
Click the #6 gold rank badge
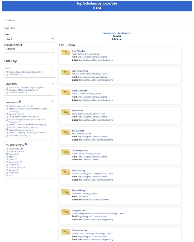[x=66, y=52]
